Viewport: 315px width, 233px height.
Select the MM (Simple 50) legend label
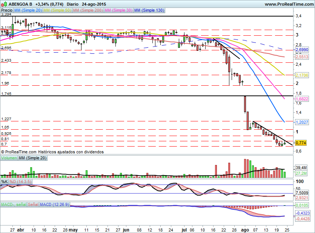[57, 10]
